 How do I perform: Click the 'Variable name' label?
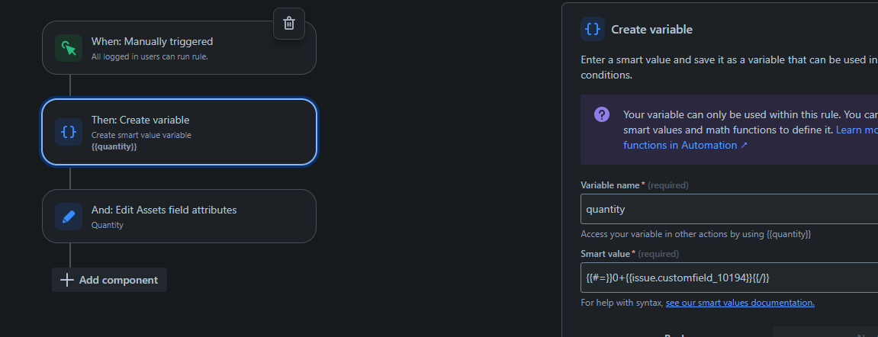click(609, 185)
